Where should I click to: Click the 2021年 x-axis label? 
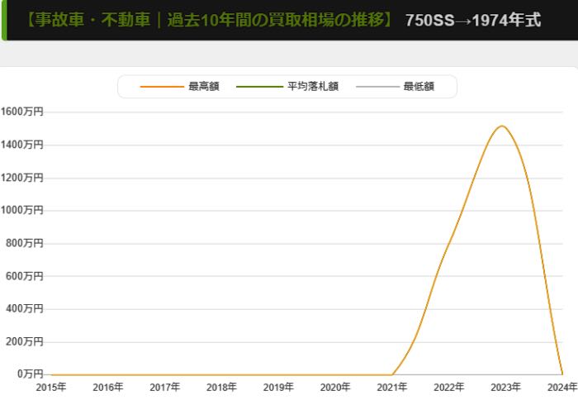pyautogui.click(x=392, y=388)
